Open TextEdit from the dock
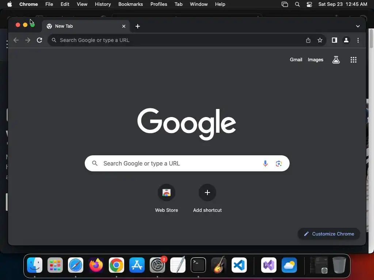 (178, 265)
